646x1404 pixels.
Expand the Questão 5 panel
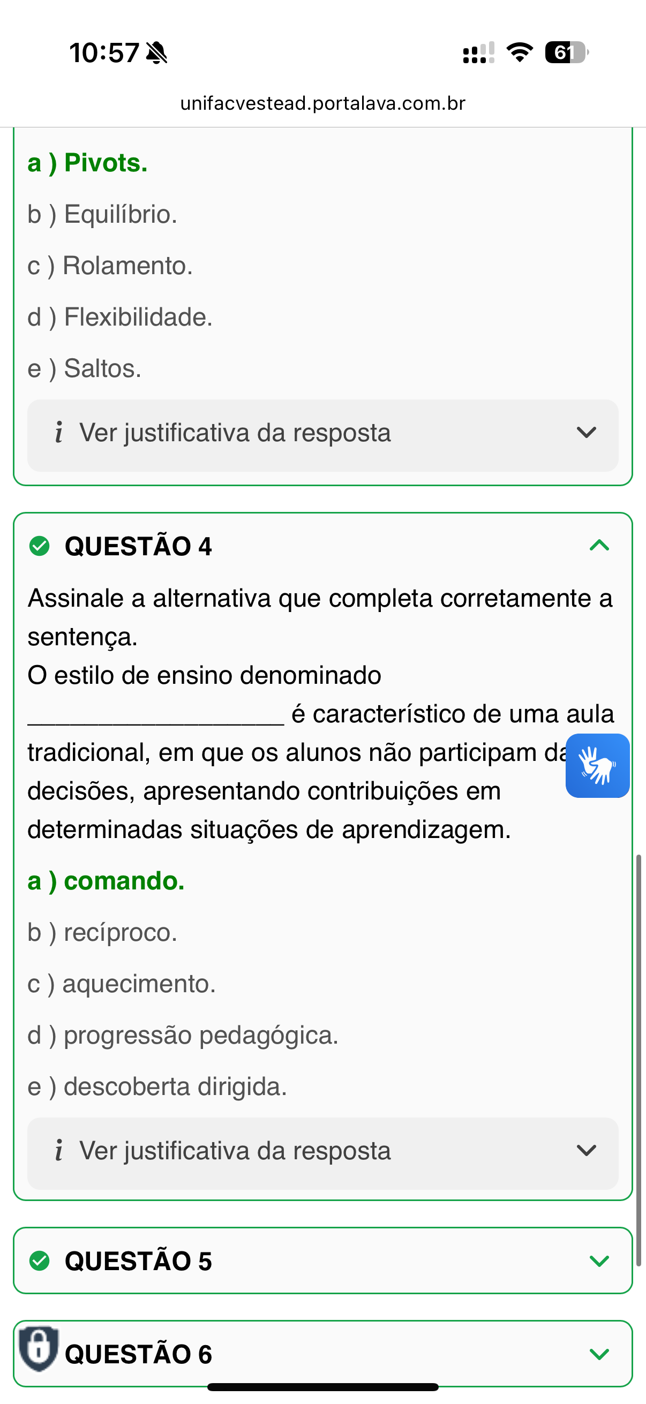click(x=599, y=1260)
